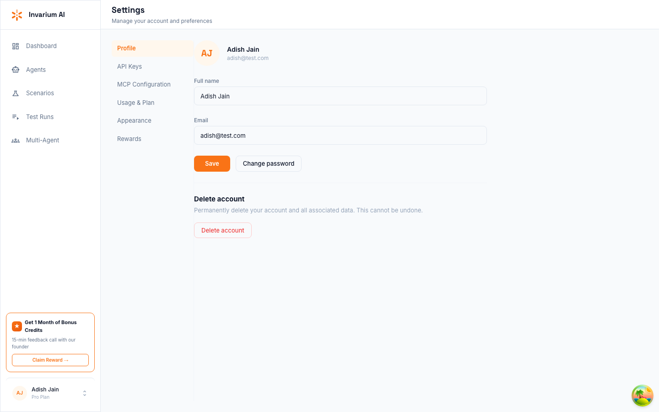Open the MCP Configuration section
Viewport: 659px width, 412px height.
pyautogui.click(x=144, y=84)
